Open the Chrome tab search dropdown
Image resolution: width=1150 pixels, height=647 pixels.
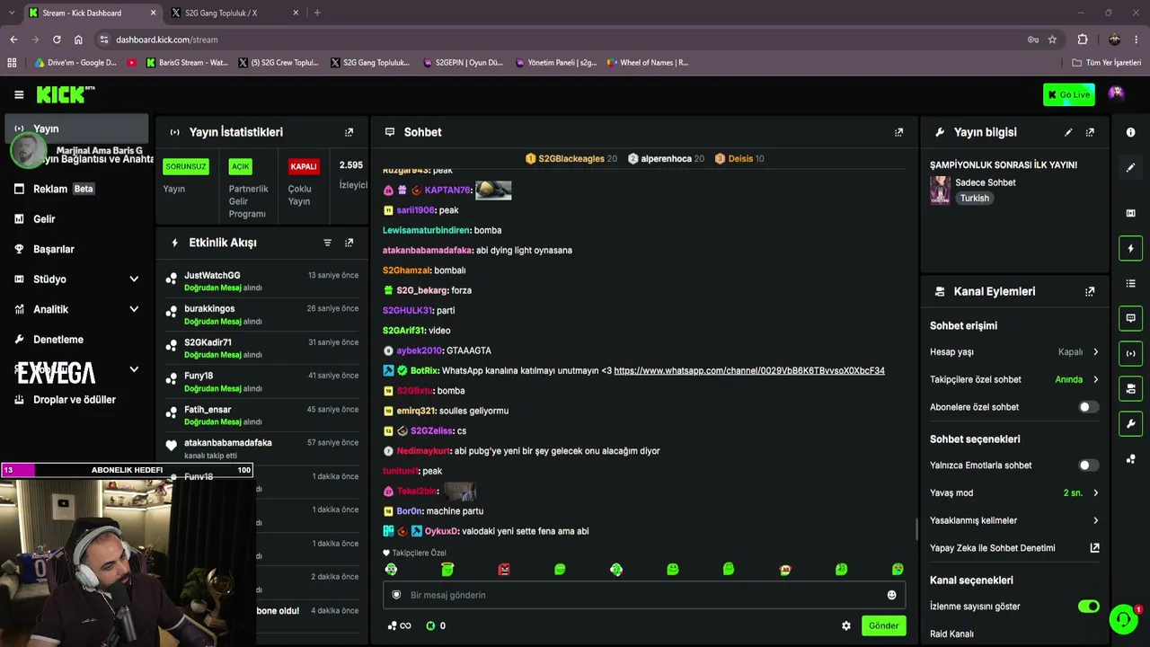point(12,13)
